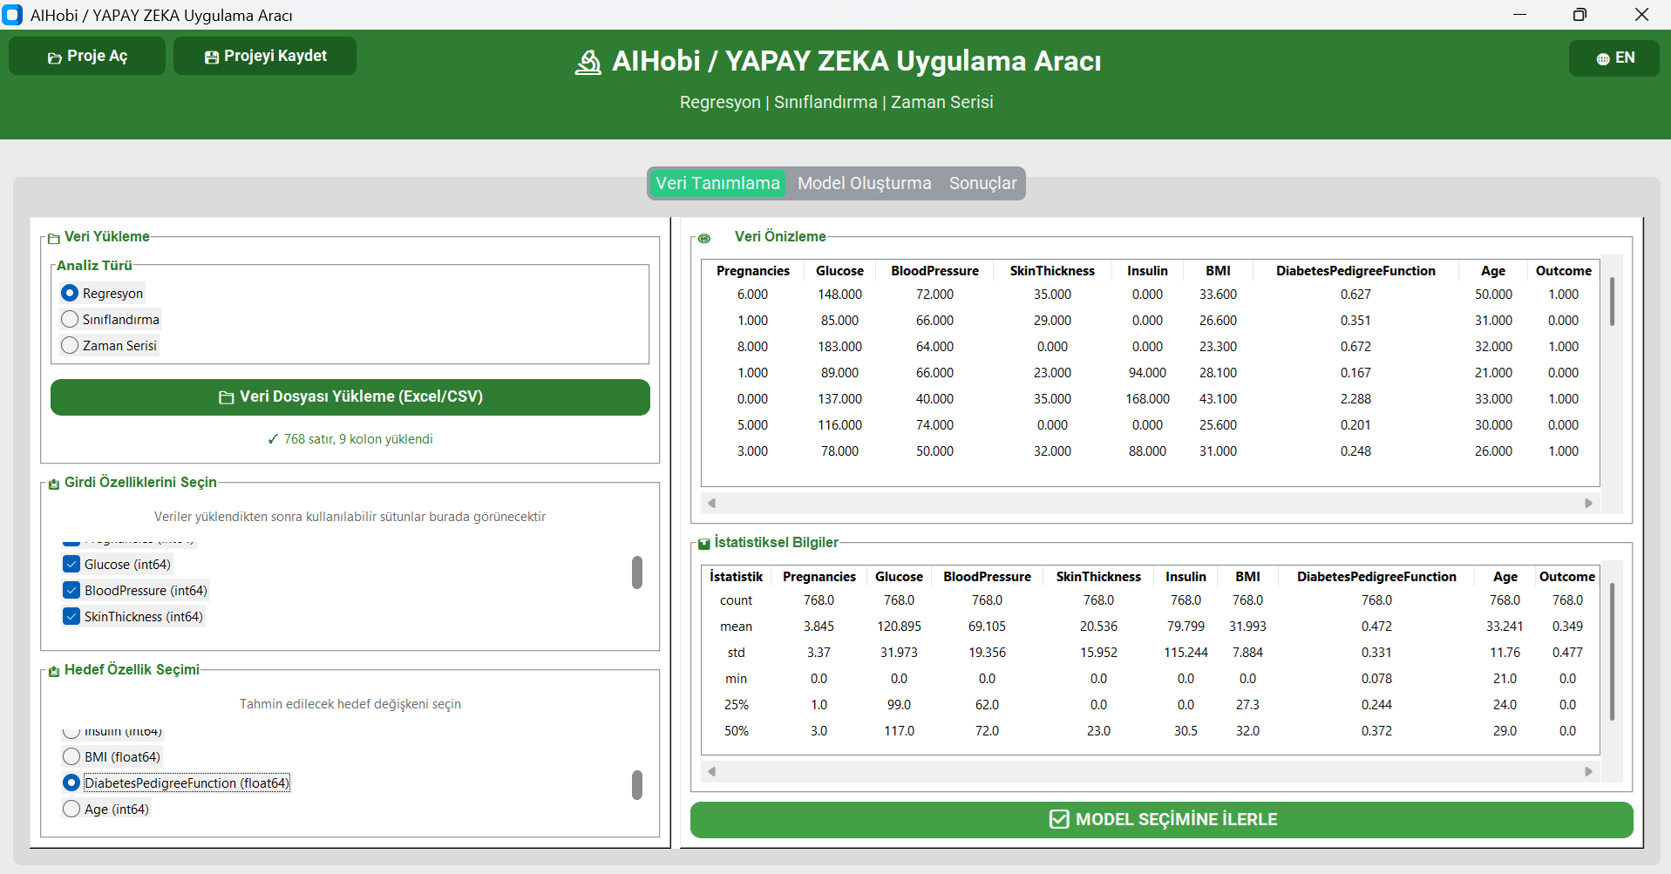This screenshot has width=1671, height=874.
Task: Click the AIHobi app icon in title bar
Action: tap(12, 15)
